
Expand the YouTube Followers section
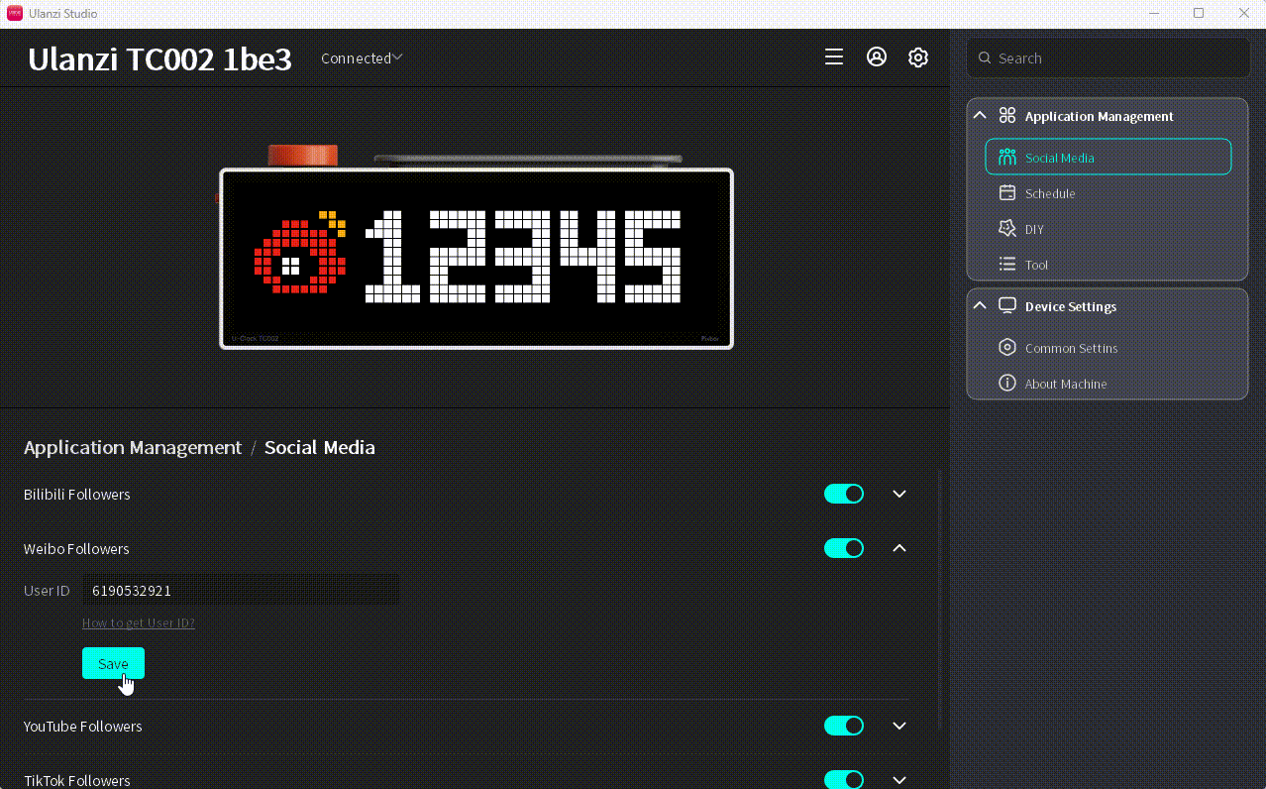[x=899, y=726]
